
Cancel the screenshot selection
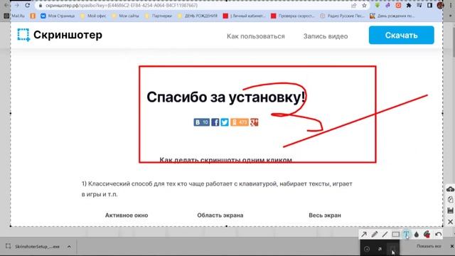coord(450,222)
